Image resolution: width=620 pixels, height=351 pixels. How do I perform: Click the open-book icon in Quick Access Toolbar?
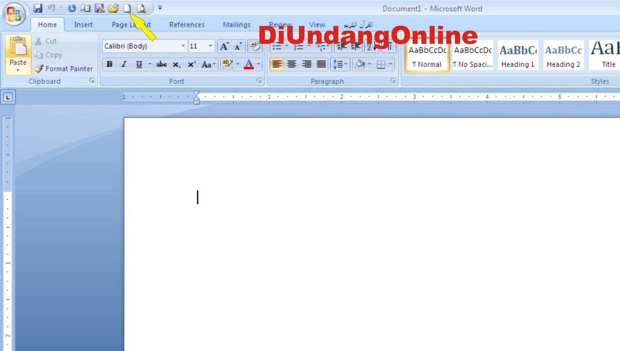tap(86, 8)
